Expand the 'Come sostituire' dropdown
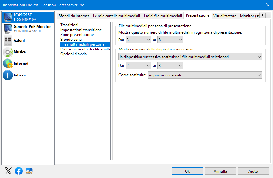273x178 pixels. [x=205, y=75]
